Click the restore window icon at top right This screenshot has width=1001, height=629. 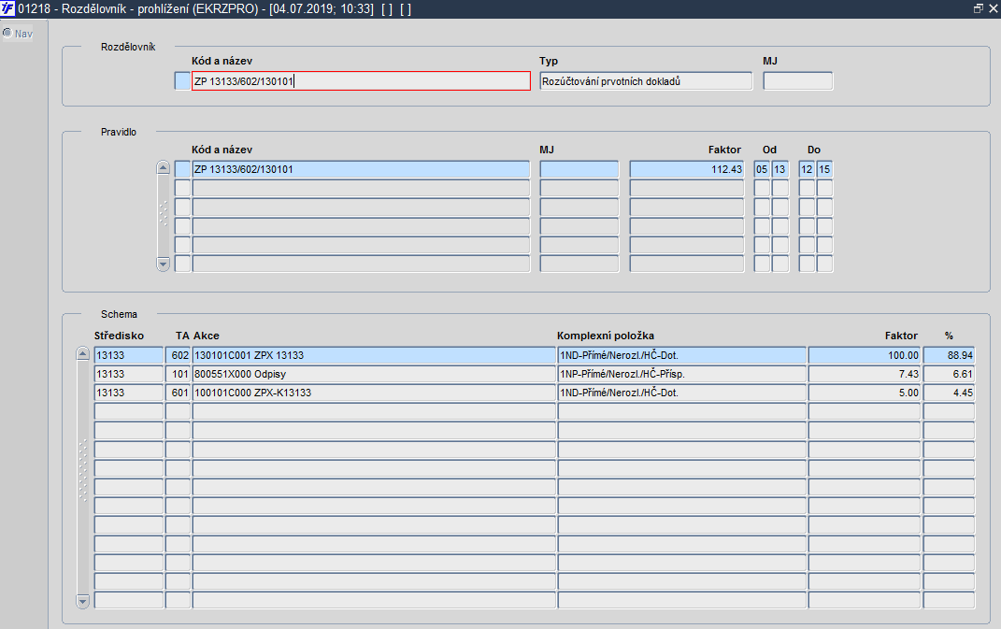click(978, 8)
